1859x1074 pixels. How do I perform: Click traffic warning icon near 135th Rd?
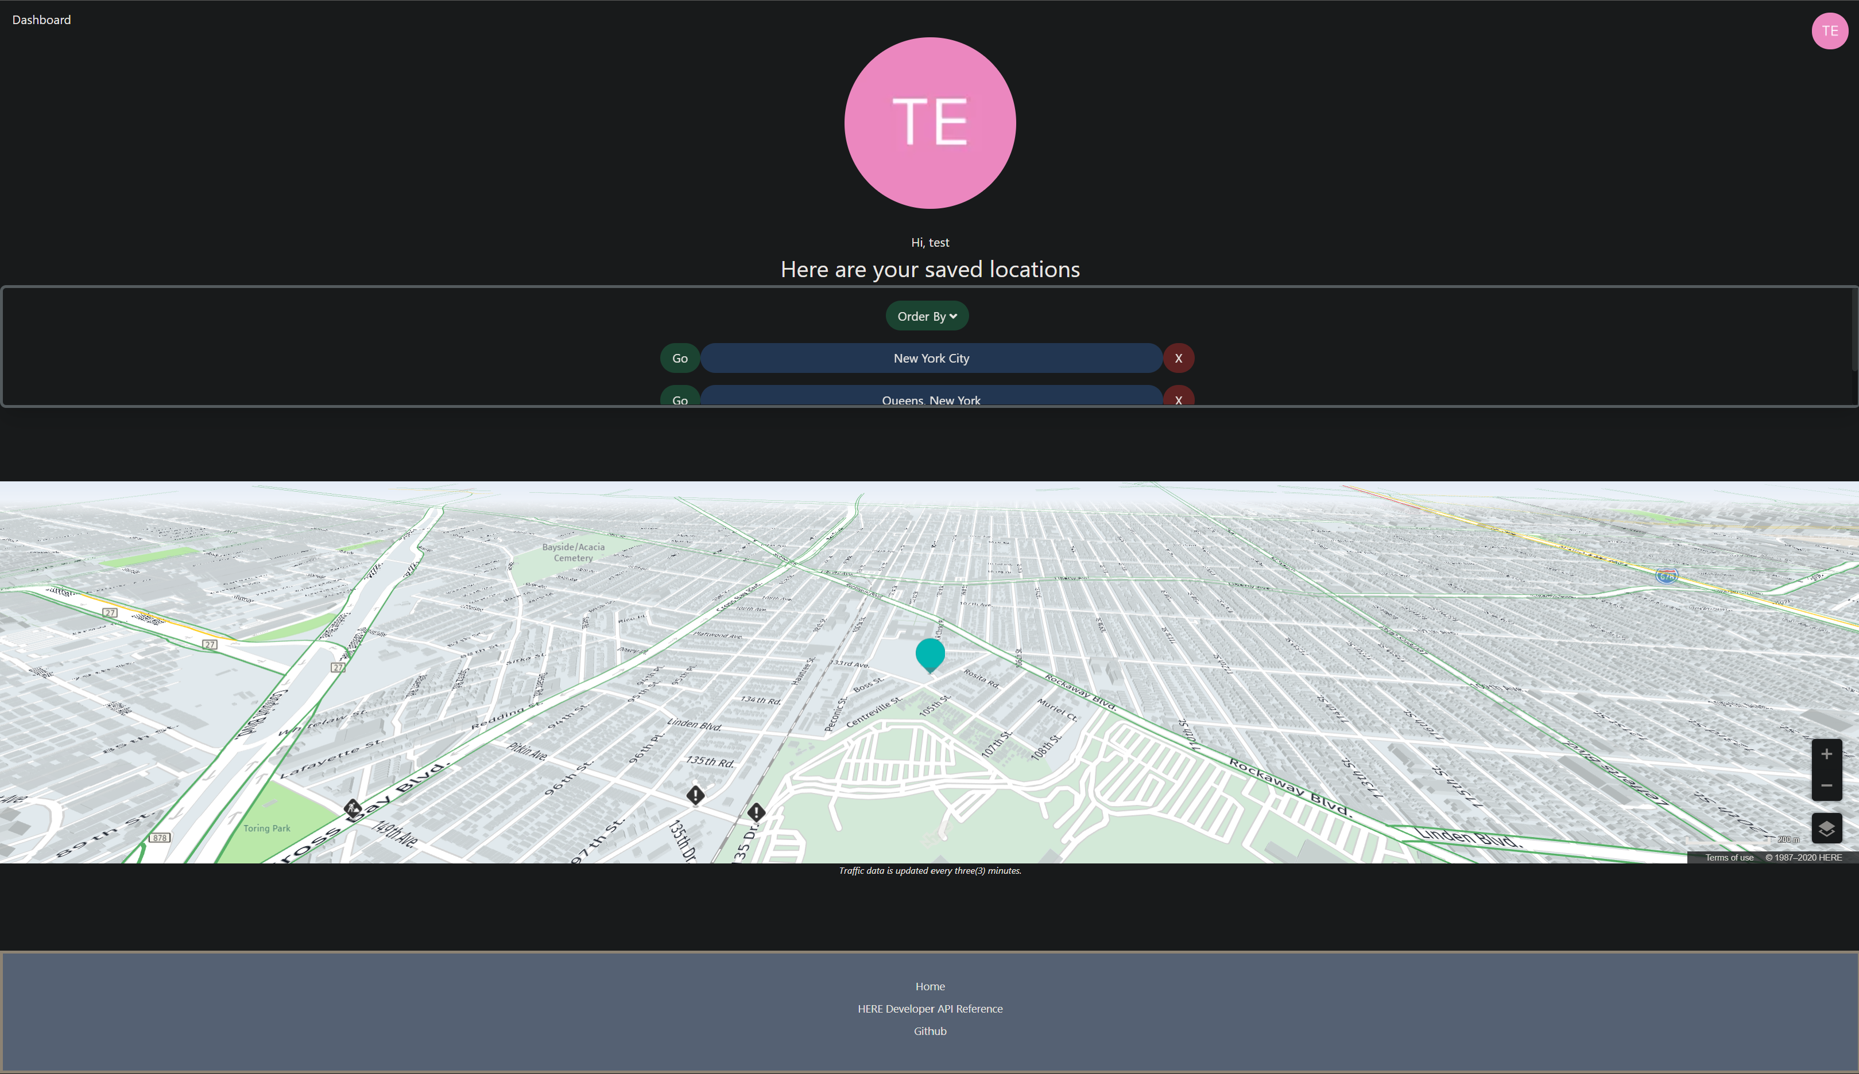696,795
